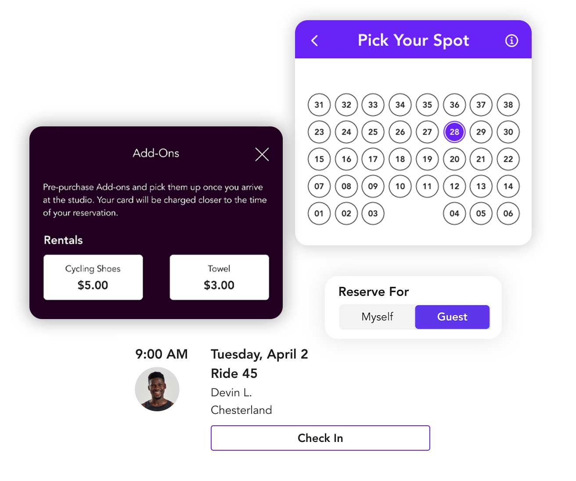
Task: Pick bike spot 38
Action: (x=508, y=105)
